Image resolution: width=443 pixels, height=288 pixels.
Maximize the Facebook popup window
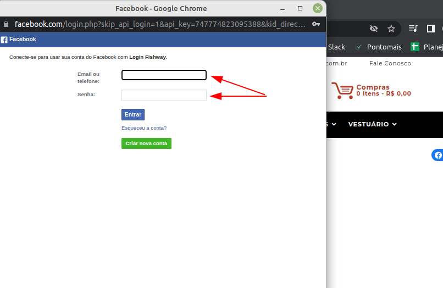(x=300, y=8)
